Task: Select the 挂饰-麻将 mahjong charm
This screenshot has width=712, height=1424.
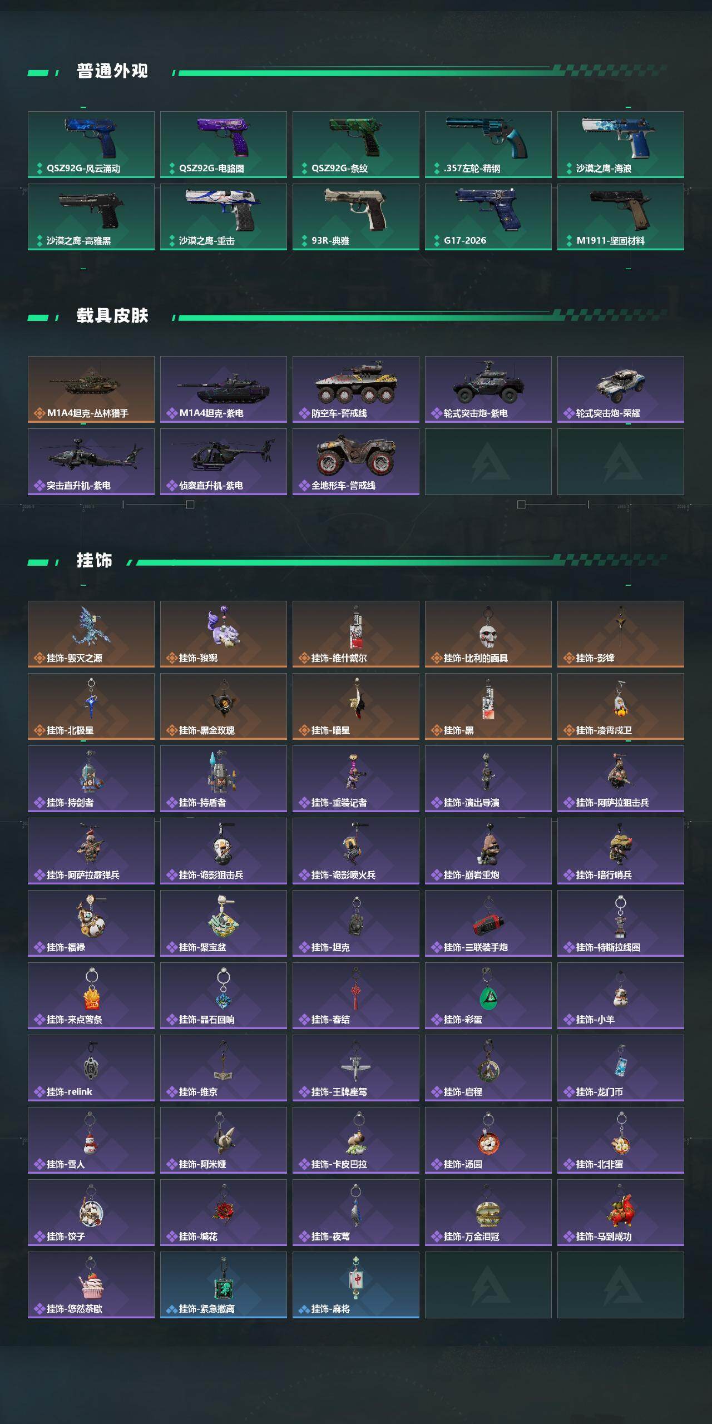Action: [x=356, y=1285]
